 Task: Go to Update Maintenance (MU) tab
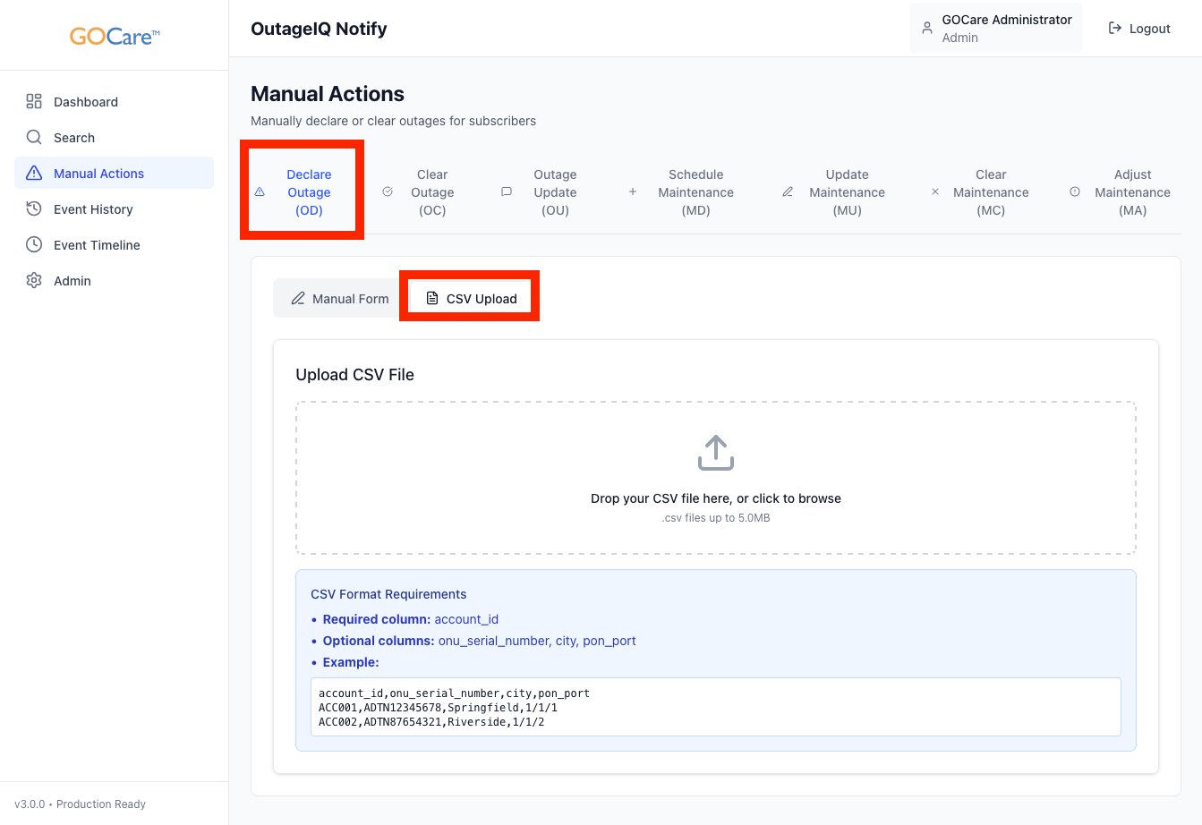(846, 192)
